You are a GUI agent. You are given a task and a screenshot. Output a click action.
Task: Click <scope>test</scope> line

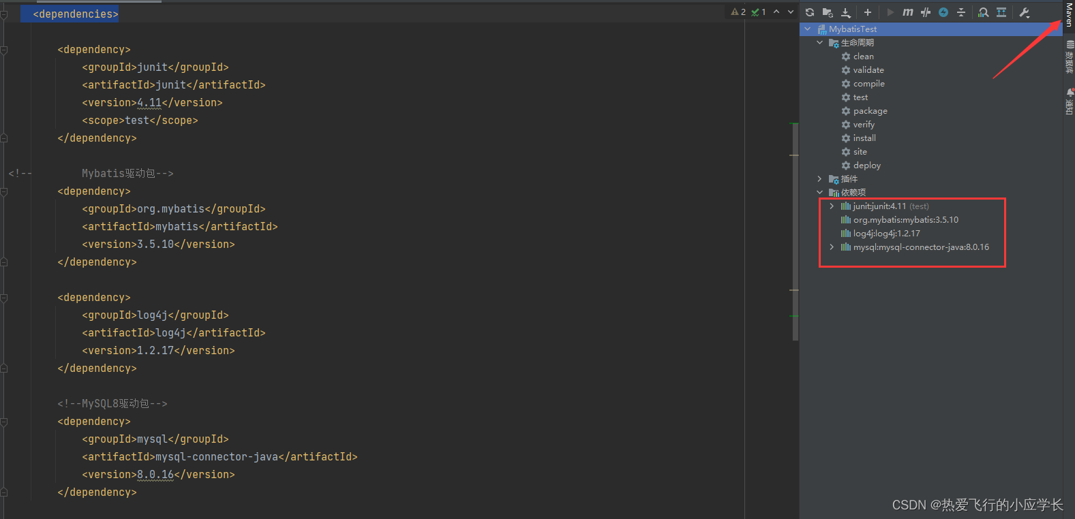[140, 121]
